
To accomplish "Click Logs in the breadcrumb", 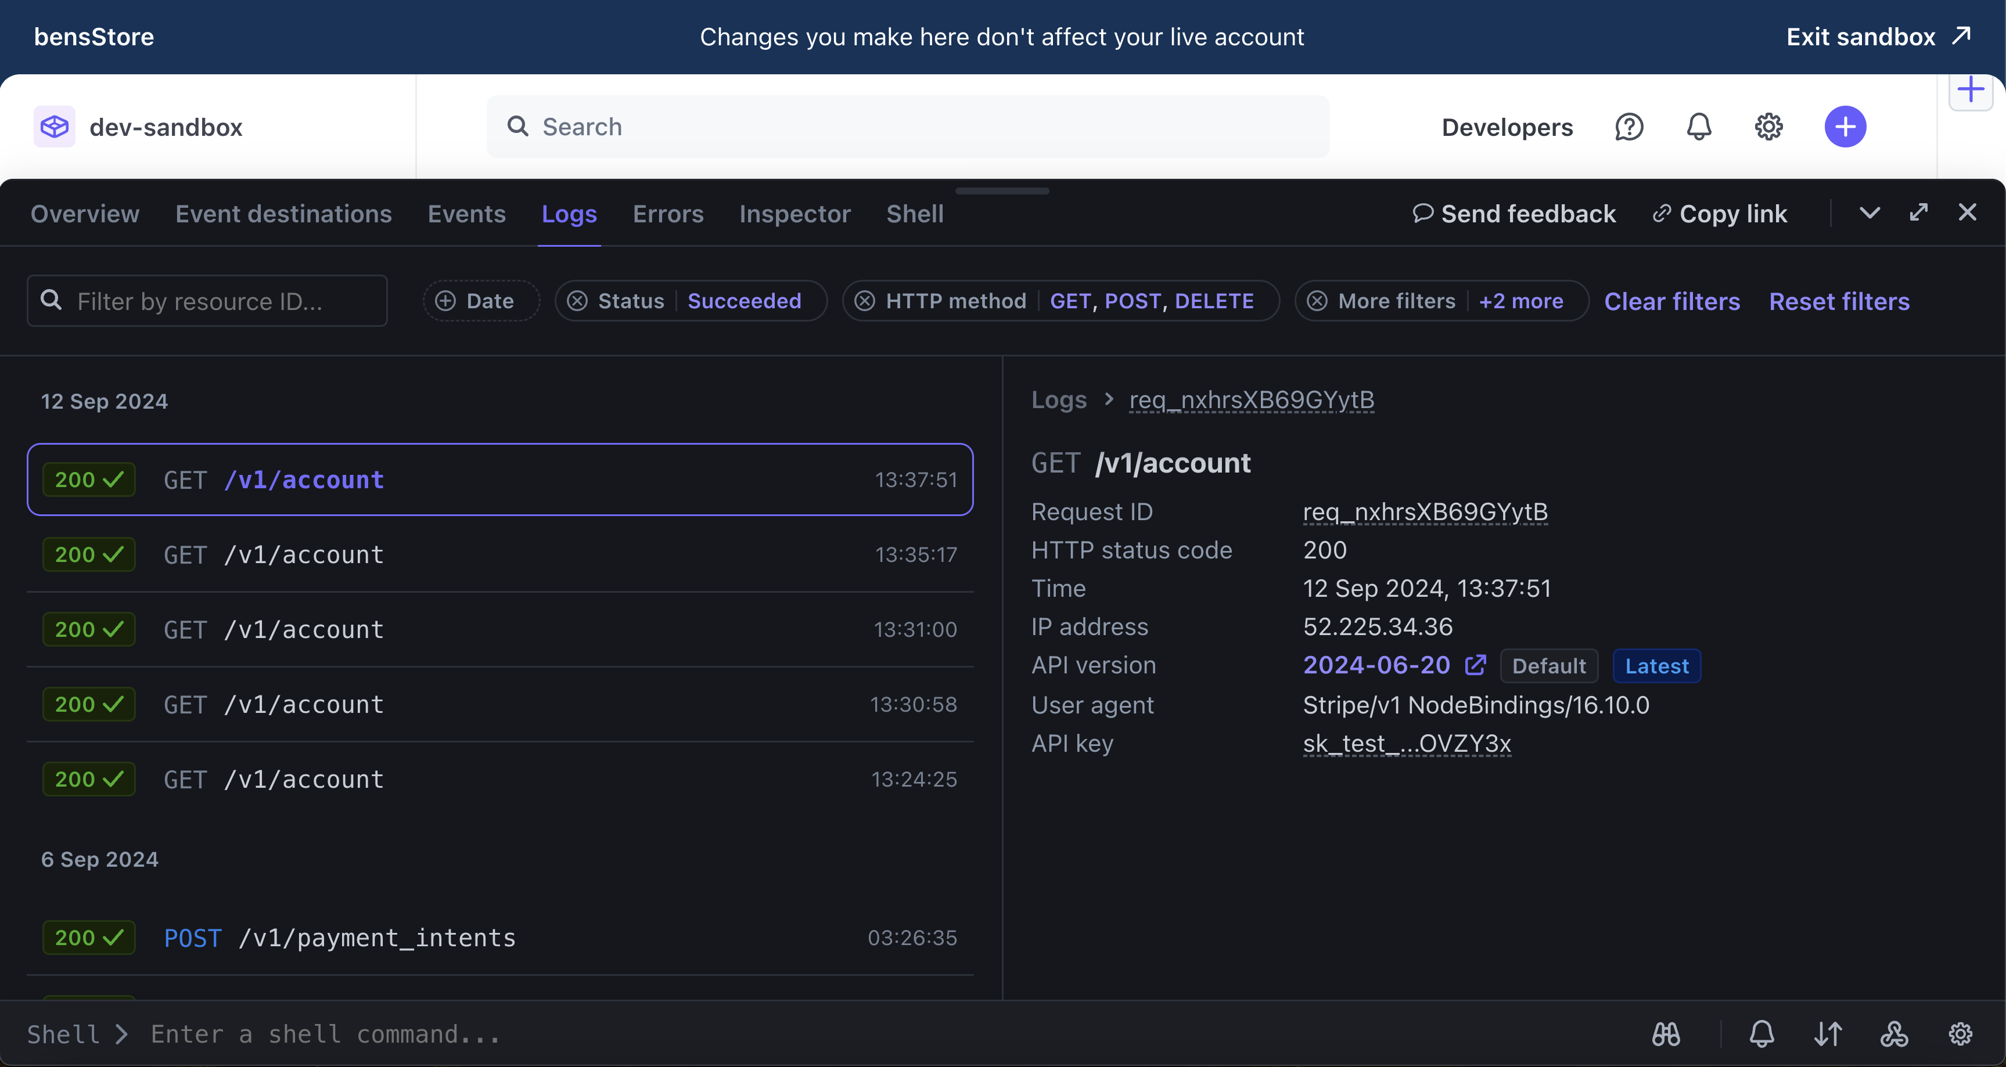I will click(x=1058, y=399).
